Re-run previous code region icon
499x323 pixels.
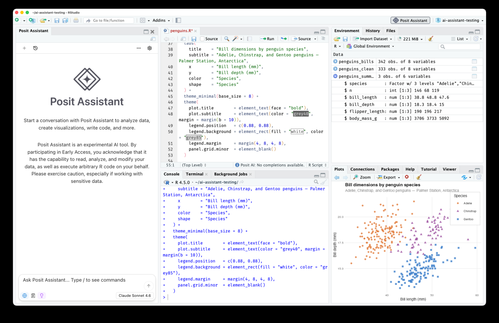tap(284, 39)
